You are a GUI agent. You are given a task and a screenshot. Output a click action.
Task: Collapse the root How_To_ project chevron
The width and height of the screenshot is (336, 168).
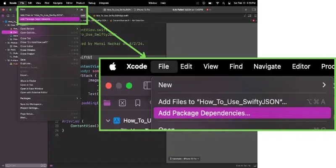click(3, 22)
